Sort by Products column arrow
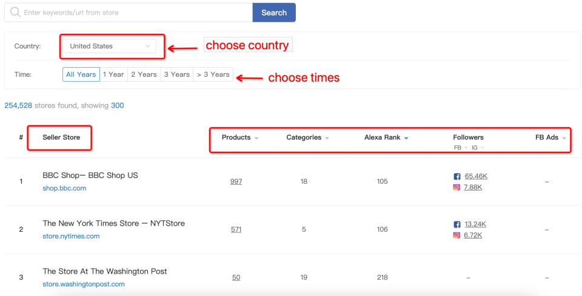The height and width of the screenshot is (296, 582). pyautogui.click(x=256, y=138)
